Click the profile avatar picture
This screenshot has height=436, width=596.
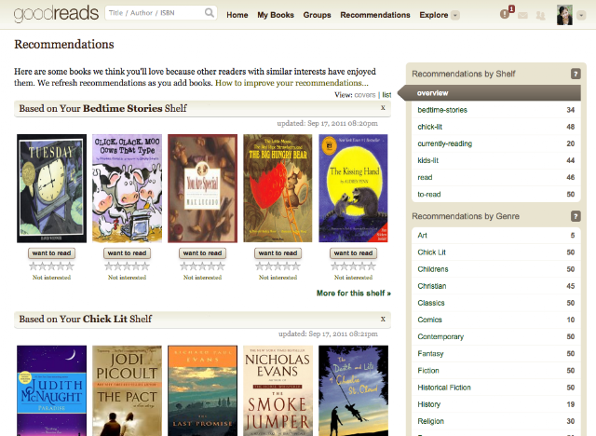564,15
